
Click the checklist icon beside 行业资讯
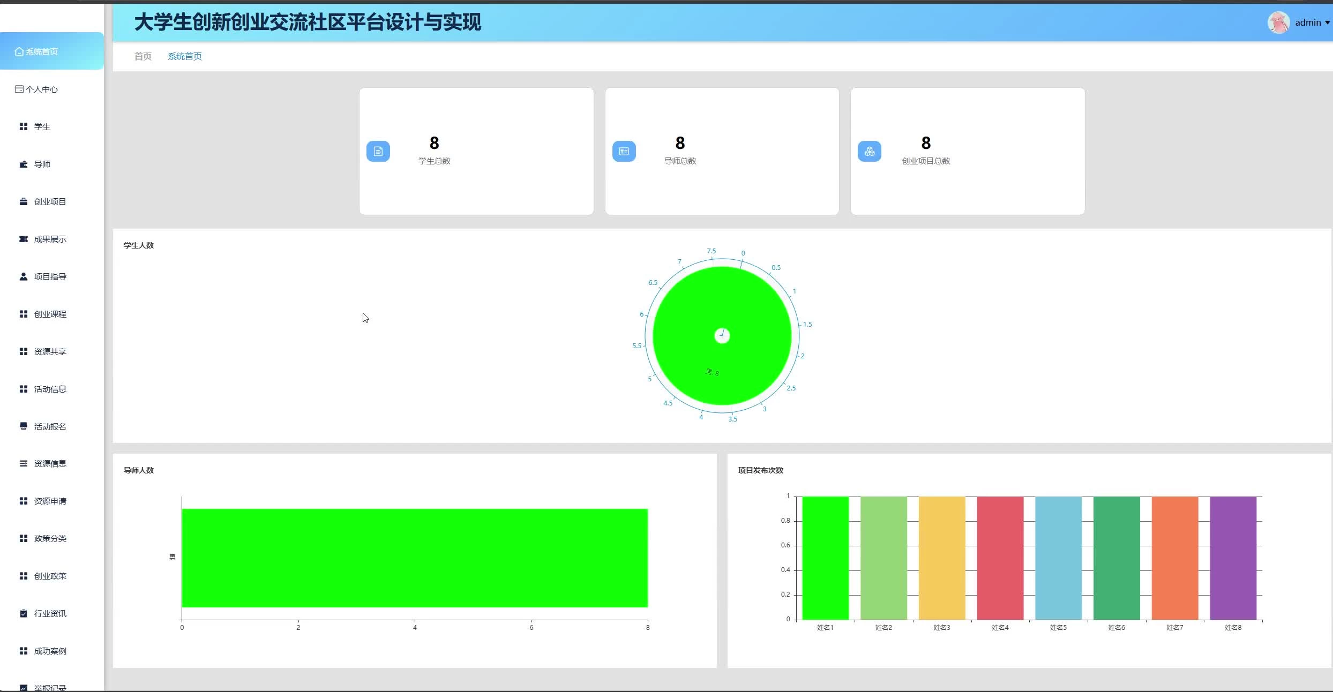point(24,614)
